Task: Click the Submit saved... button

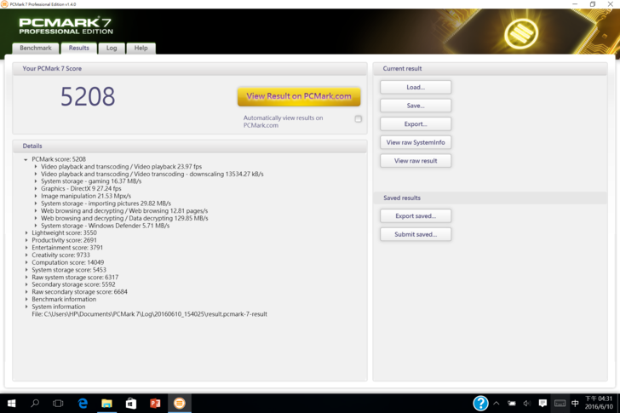Action: [x=416, y=234]
